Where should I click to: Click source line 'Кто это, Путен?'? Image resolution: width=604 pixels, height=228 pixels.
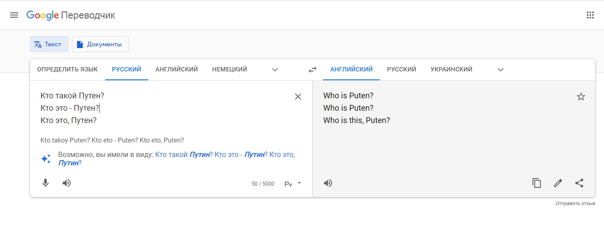[x=68, y=120]
